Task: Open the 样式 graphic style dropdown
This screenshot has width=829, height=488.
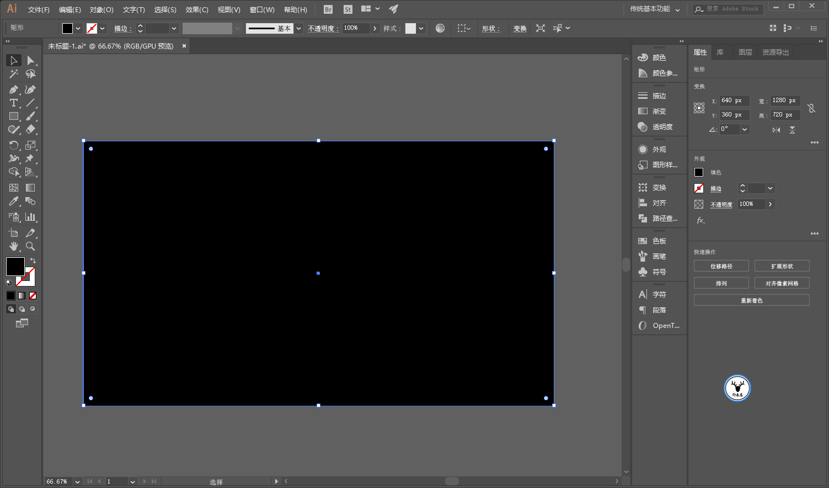Action: click(x=421, y=28)
